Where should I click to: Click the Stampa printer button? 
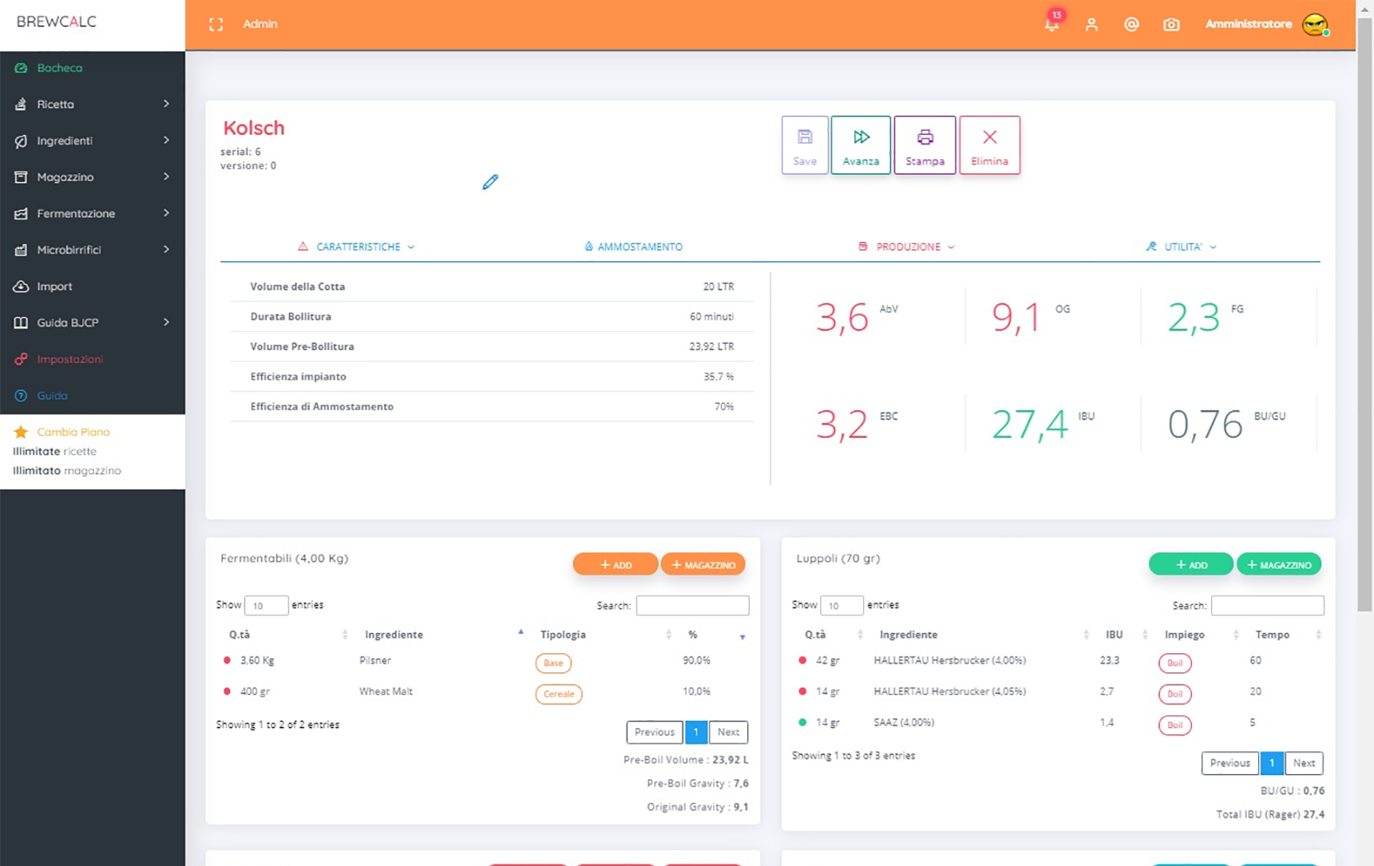click(x=925, y=145)
